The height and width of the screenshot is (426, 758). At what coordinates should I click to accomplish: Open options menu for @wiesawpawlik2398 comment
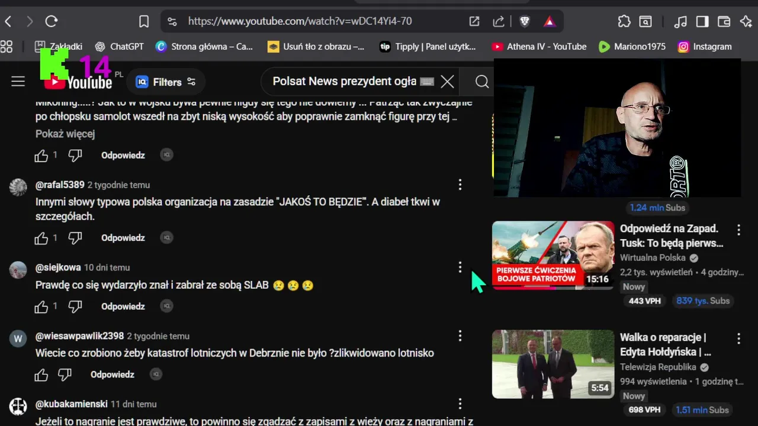pyautogui.click(x=460, y=336)
